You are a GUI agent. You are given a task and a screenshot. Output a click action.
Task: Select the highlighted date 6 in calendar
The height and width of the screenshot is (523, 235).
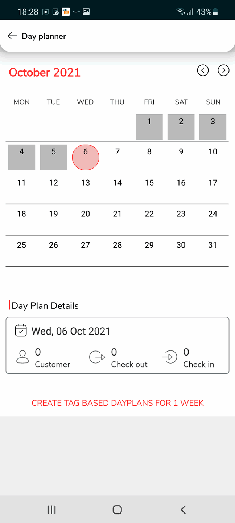coord(86,157)
